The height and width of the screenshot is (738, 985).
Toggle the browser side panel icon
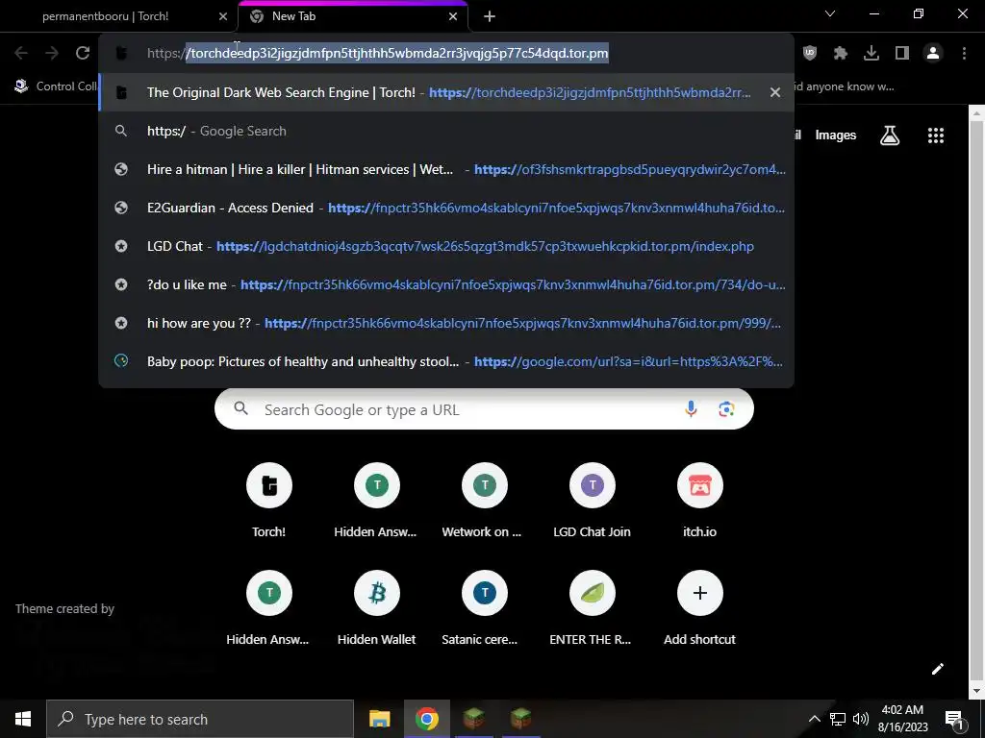pos(902,54)
